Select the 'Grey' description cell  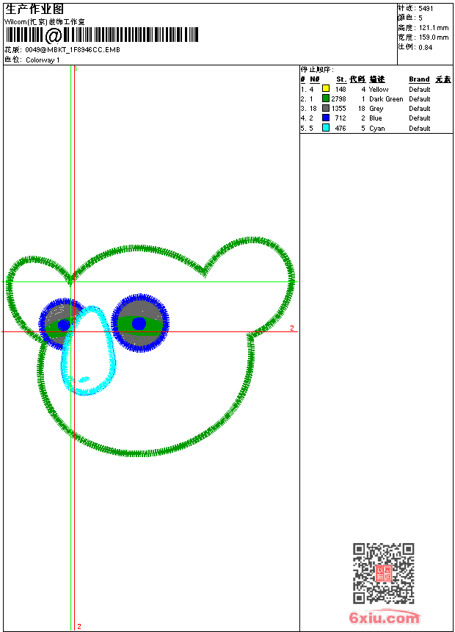(x=376, y=109)
